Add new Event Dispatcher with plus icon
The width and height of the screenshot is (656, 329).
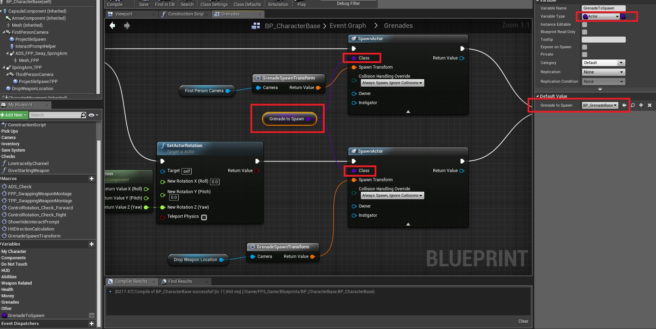click(x=91, y=324)
